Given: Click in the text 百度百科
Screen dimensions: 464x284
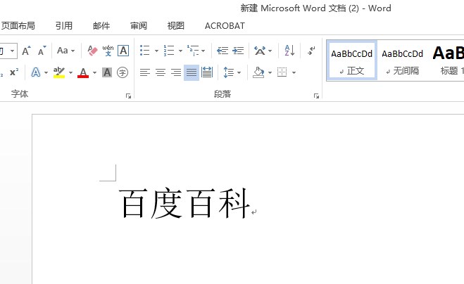Looking at the screenshot, I should pyautogui.click(x=184, y=203).
